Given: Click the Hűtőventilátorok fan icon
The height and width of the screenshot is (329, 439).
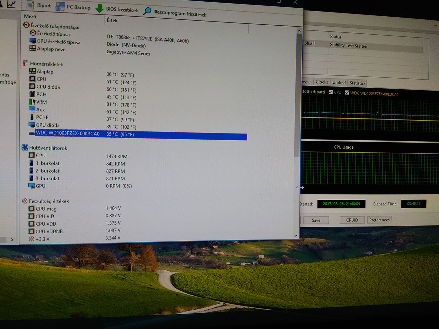Looking at the screenshot, I should click(25, 147).
